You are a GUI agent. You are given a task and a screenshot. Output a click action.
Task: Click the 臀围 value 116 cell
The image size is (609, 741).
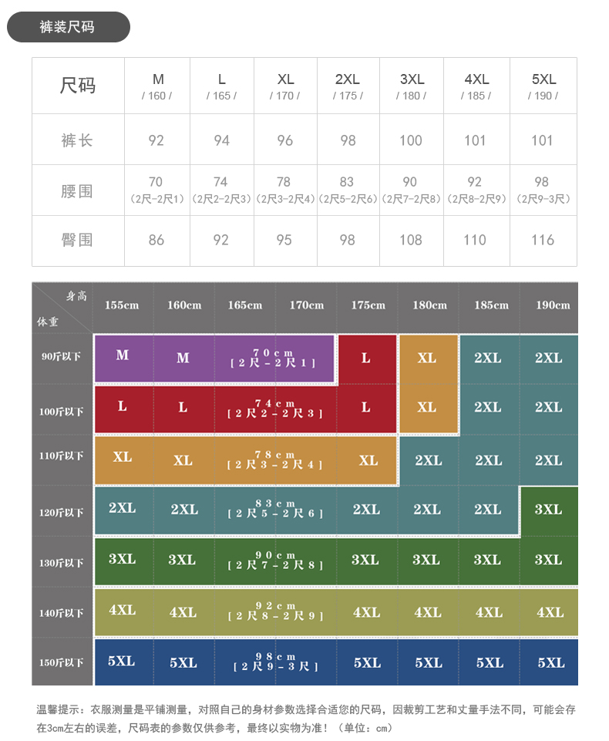click(x=543, y=241)
